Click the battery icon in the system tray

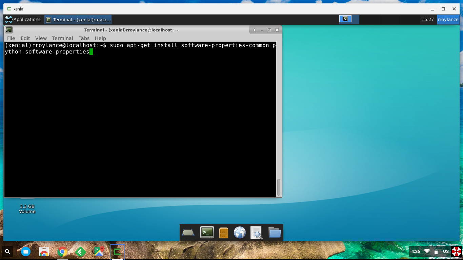coord(436,252)
